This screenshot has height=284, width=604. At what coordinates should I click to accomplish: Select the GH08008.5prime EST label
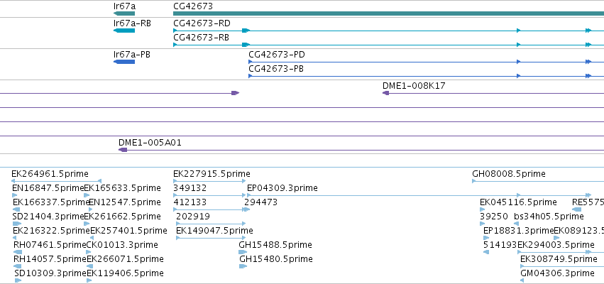(509, 174)
